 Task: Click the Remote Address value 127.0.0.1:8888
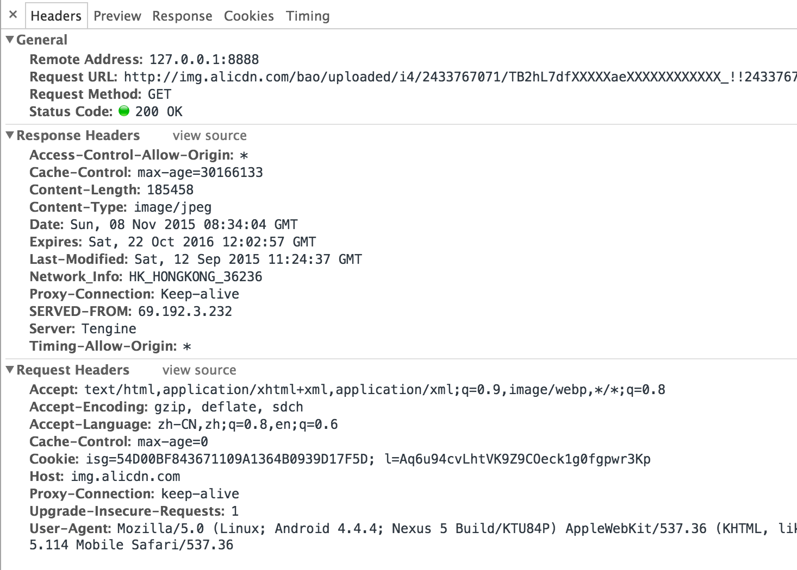[x=204, y=60]
